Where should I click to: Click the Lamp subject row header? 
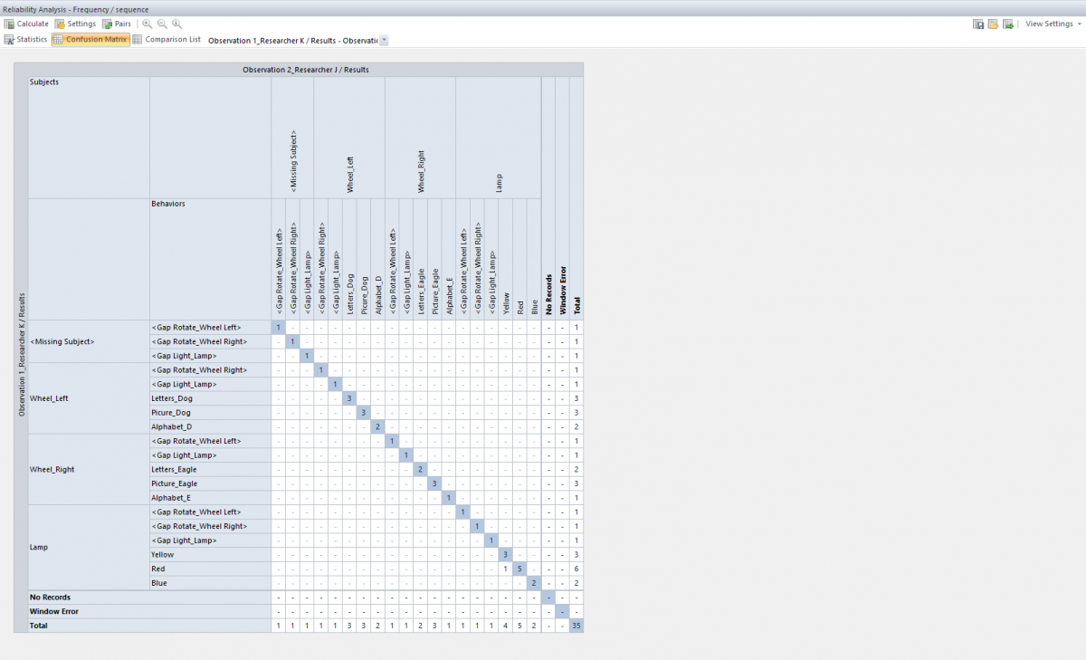[x=38, y=548]
